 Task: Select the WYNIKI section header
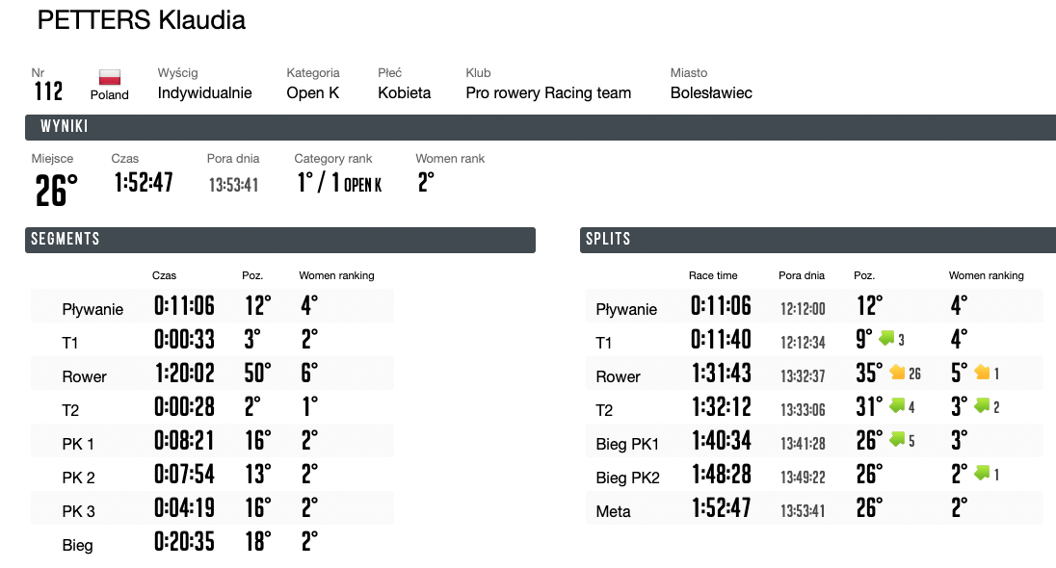tap(541, 127)
